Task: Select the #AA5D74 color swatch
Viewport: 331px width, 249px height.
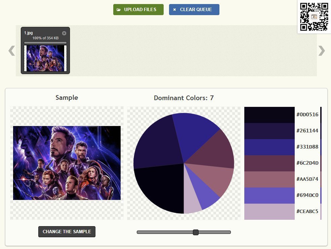Action: tap(270, 179)
